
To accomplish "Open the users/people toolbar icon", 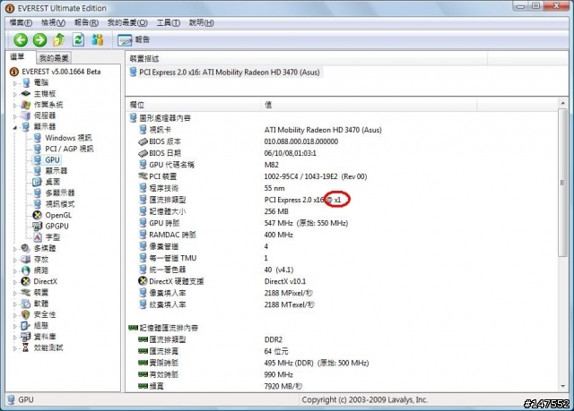I will (x=98, y=39).
